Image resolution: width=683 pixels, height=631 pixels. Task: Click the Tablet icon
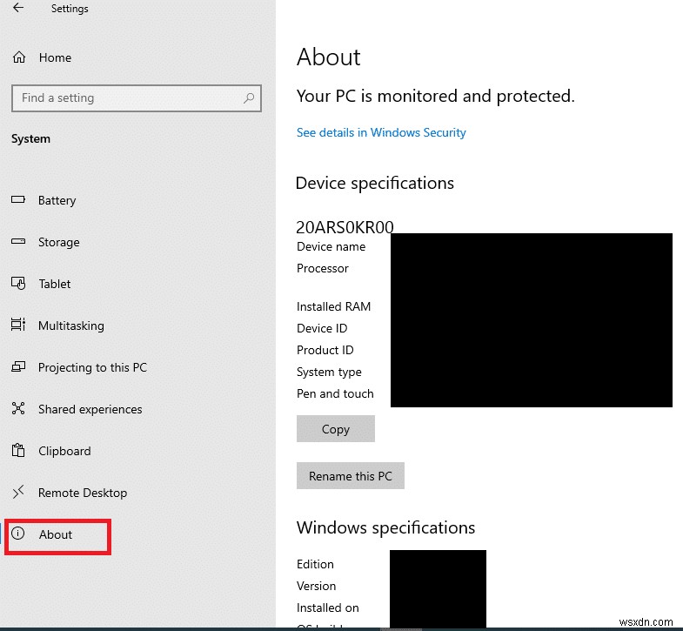click(18, 283)
